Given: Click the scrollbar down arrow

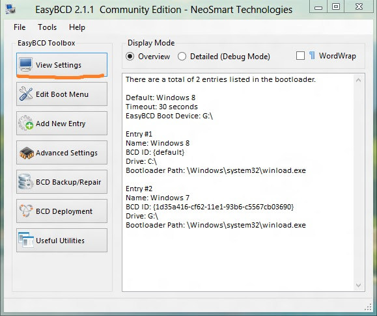Looking at the screenshot, I should (x=358, y=285).
